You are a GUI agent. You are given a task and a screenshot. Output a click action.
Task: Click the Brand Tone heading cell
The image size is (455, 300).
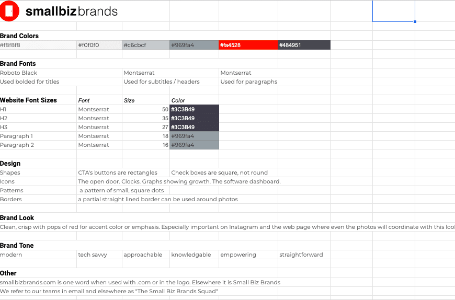(17, 245)
